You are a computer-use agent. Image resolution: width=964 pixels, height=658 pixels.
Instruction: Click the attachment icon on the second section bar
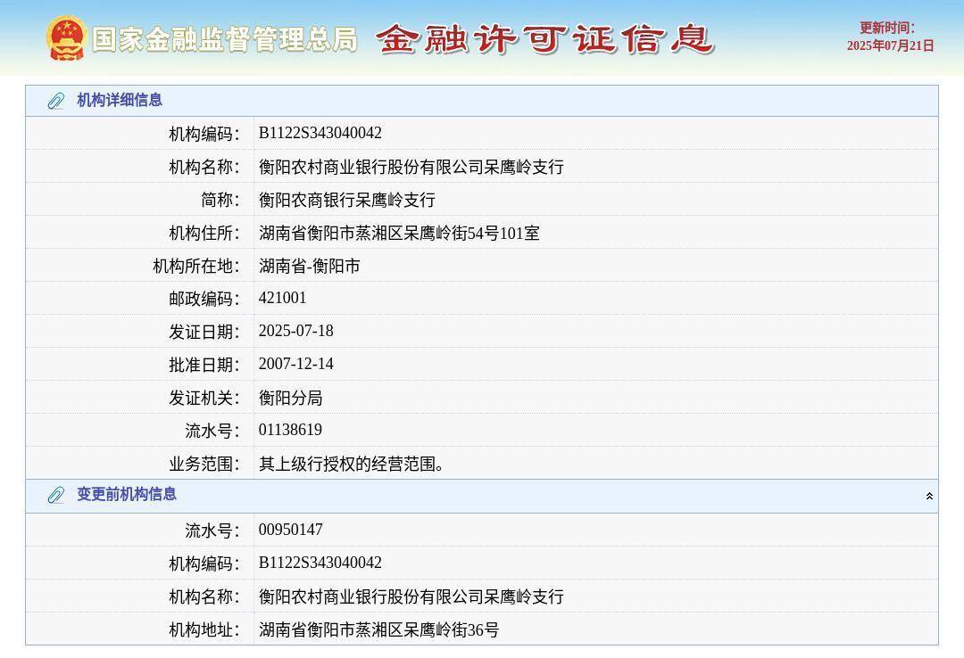pos(57,496)
